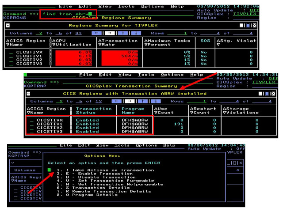
Task: Open View menu in Transaction Summary screen
Action: 125,75
